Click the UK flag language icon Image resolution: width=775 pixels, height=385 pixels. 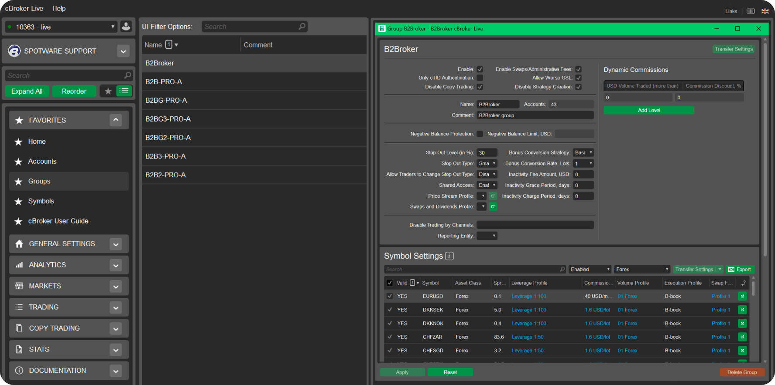pos(765,11)
